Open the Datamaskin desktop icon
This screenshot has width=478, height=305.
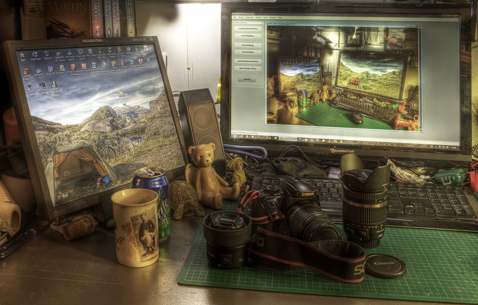[x=36, y=56]
